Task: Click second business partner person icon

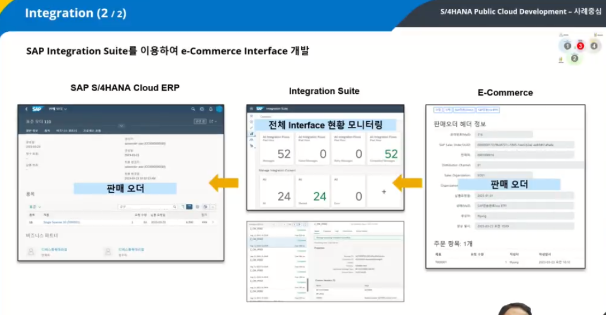Action: pyautogui.click(x=108, y=252)
